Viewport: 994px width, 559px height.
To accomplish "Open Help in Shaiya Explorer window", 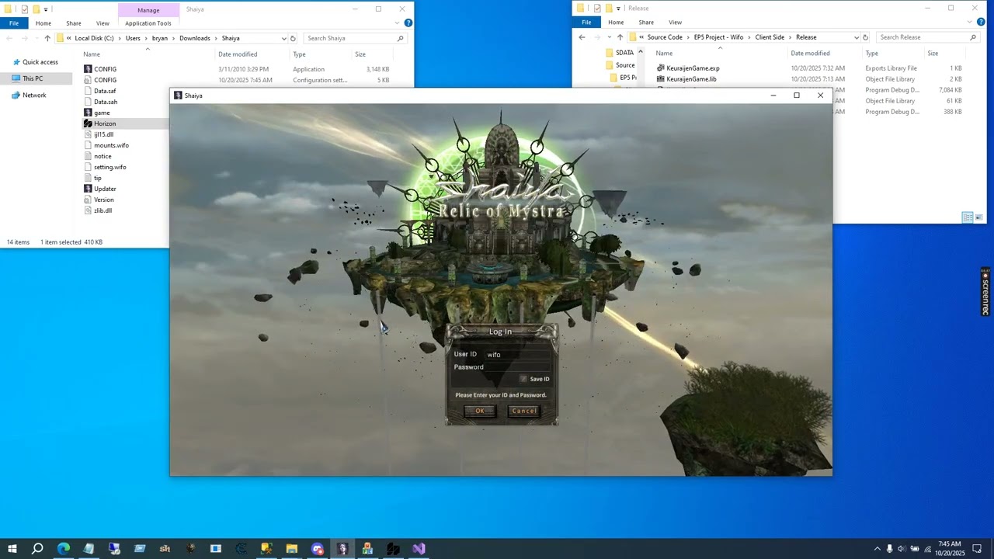I will [408, 23].
